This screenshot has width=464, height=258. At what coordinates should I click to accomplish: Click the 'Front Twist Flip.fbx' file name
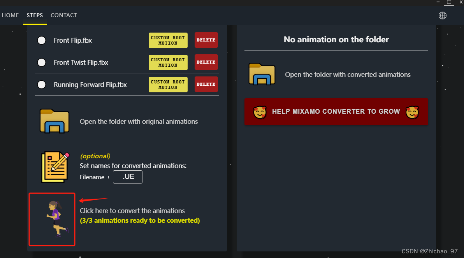pos(81,62)
